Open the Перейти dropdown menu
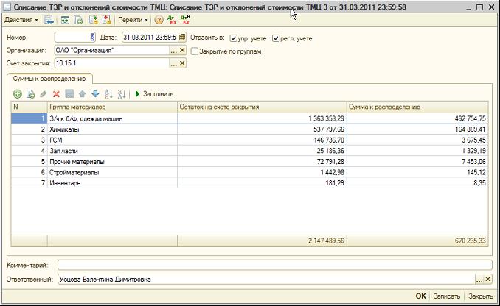Viewport: 500px width, 306px height. [x=133, y=20]
